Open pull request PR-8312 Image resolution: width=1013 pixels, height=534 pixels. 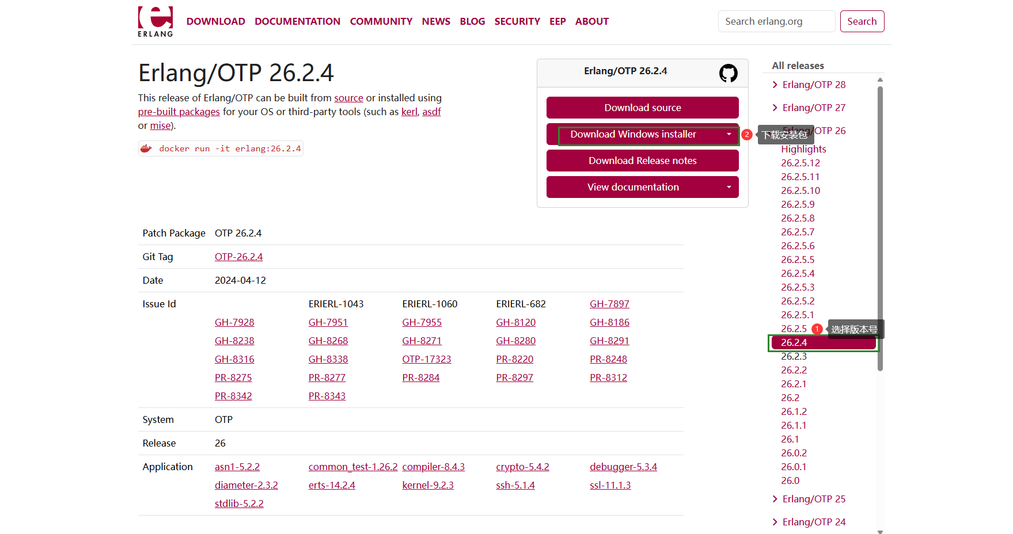609,377
